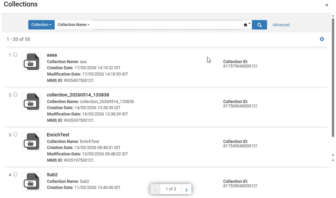Click the aaaa collection folder icon
Viewport: 336px width, 198px height.
click(x=31, y=62)
